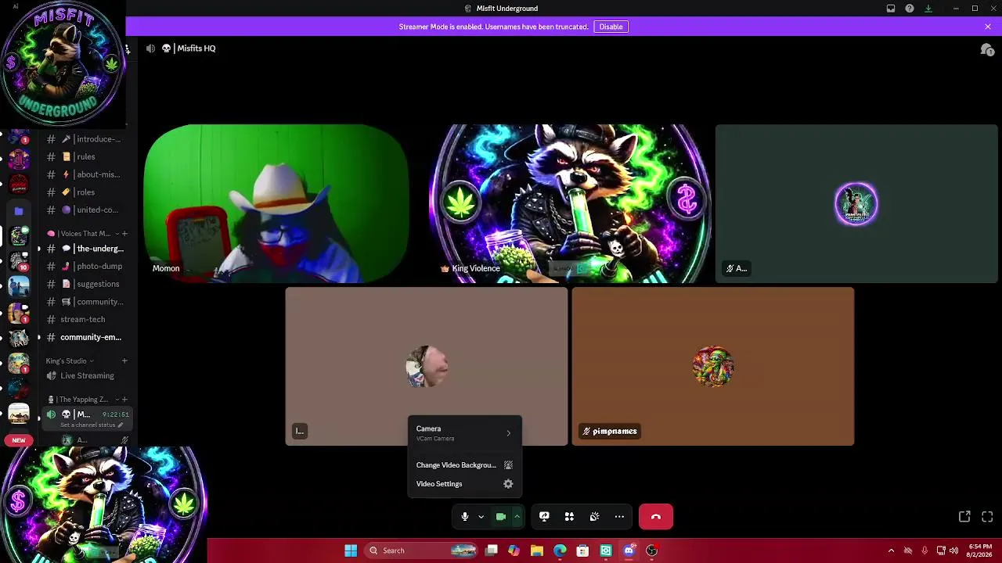Image resolution: width=1002 pixels, height=563 pixels.
Task: Create channel in Voices That M... category
Action: 124,234
